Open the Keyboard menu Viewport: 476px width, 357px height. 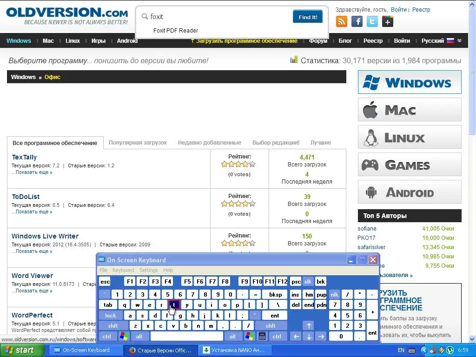pyautogui.click(x=123, y=270)
